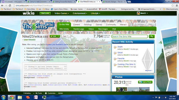Open The Sims 3 bookmark folder
This screenshot has height=100, width=179.
18,9
